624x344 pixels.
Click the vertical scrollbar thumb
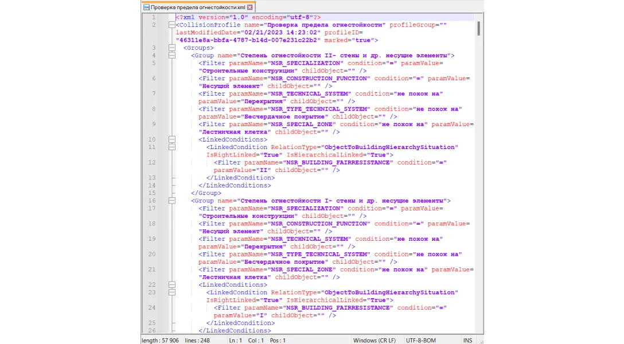[478, 29]
